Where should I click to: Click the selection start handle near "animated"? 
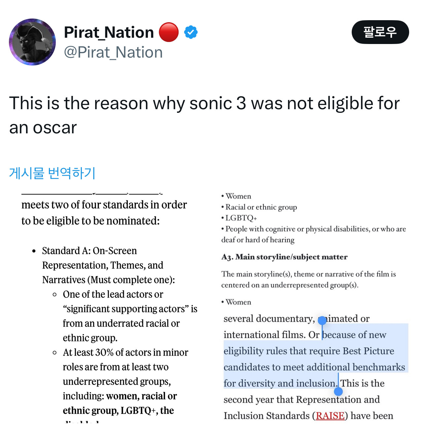coord(322,320)
